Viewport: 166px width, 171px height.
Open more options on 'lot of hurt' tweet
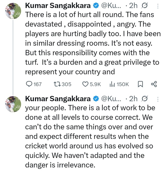[x=158, y=6]
